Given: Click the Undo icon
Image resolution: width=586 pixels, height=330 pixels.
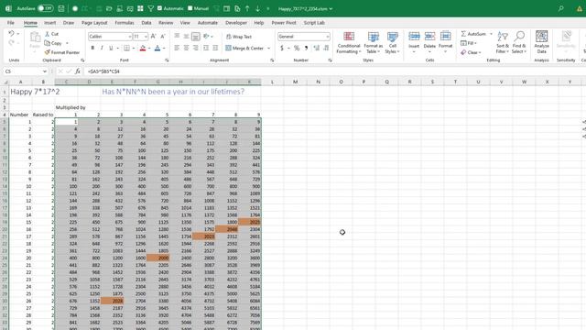Looking at the screenshot, I should point(11,34).
